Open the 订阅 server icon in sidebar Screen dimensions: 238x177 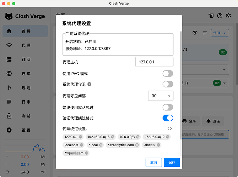[x=9, y=59]
